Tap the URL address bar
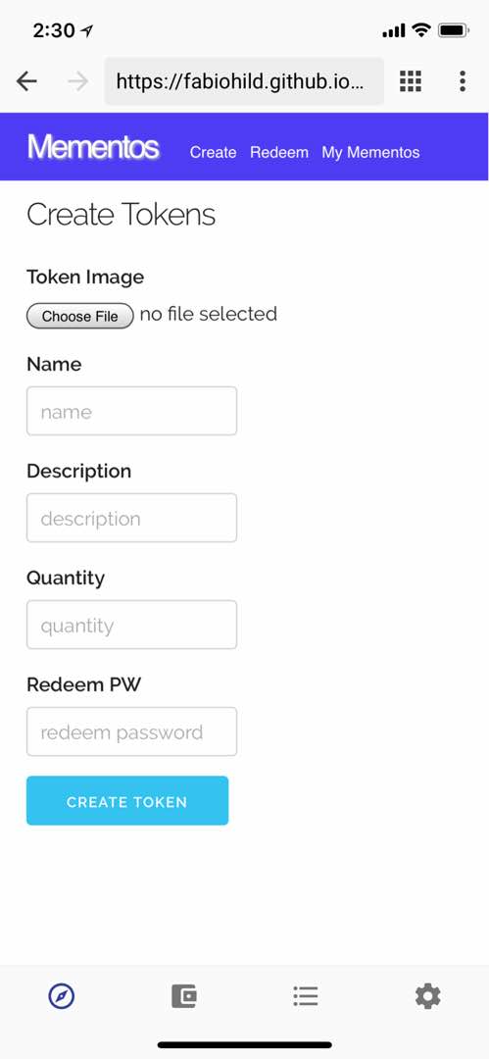The width and height of the screenshot is (489, 1059). click(244, 81)
